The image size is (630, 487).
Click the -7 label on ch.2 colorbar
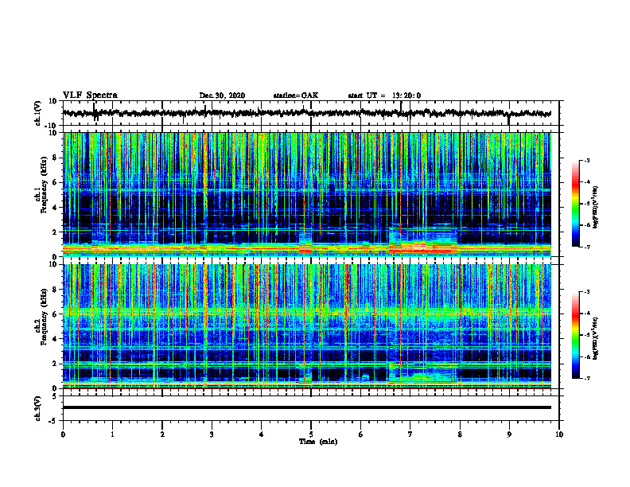pos(586,378)
